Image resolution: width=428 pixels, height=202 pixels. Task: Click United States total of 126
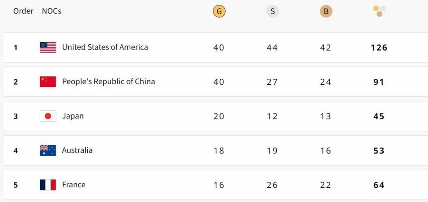(379, 48)
